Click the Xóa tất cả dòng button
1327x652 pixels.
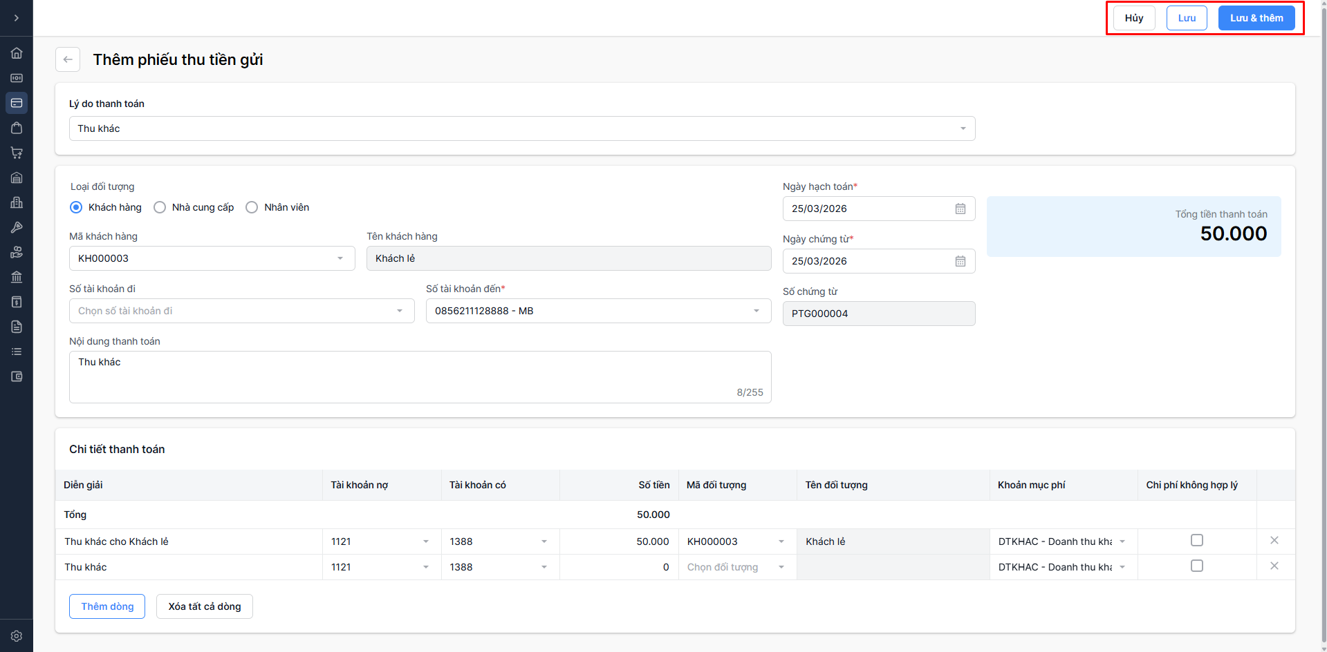pos(205,606)
